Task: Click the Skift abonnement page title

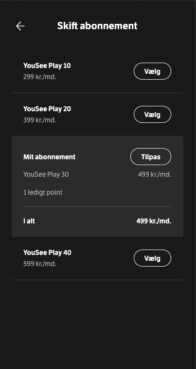Action: [97, 26]
